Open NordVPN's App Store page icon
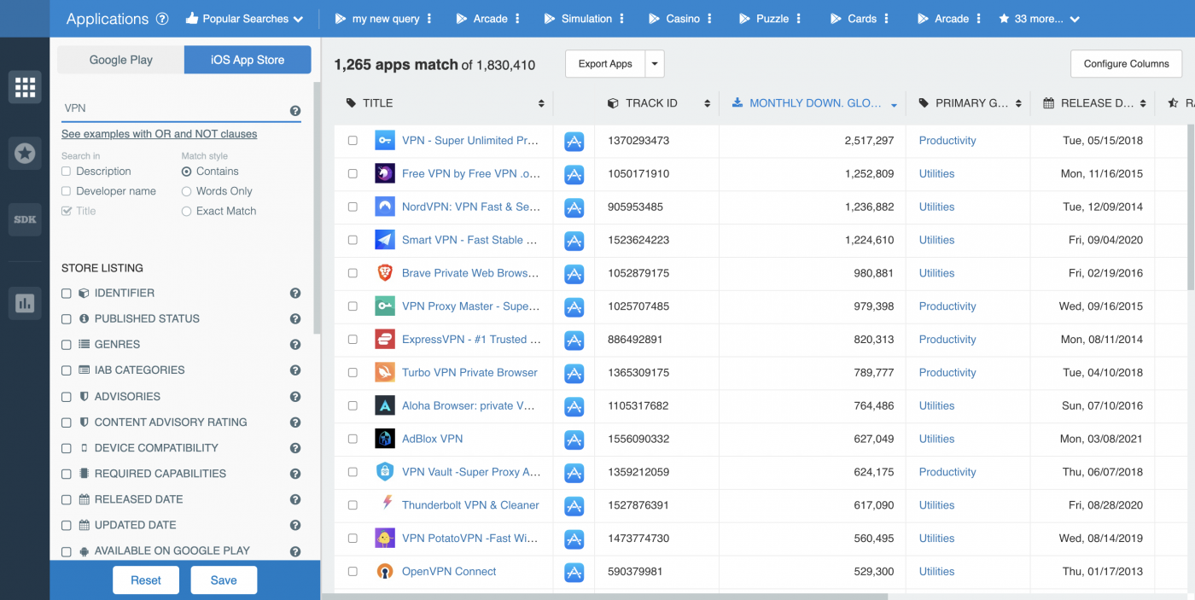 pos(574,207)
